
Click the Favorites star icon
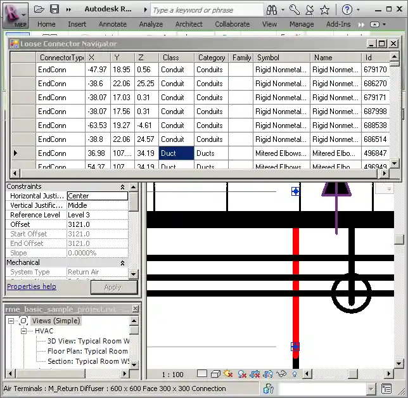324,10
